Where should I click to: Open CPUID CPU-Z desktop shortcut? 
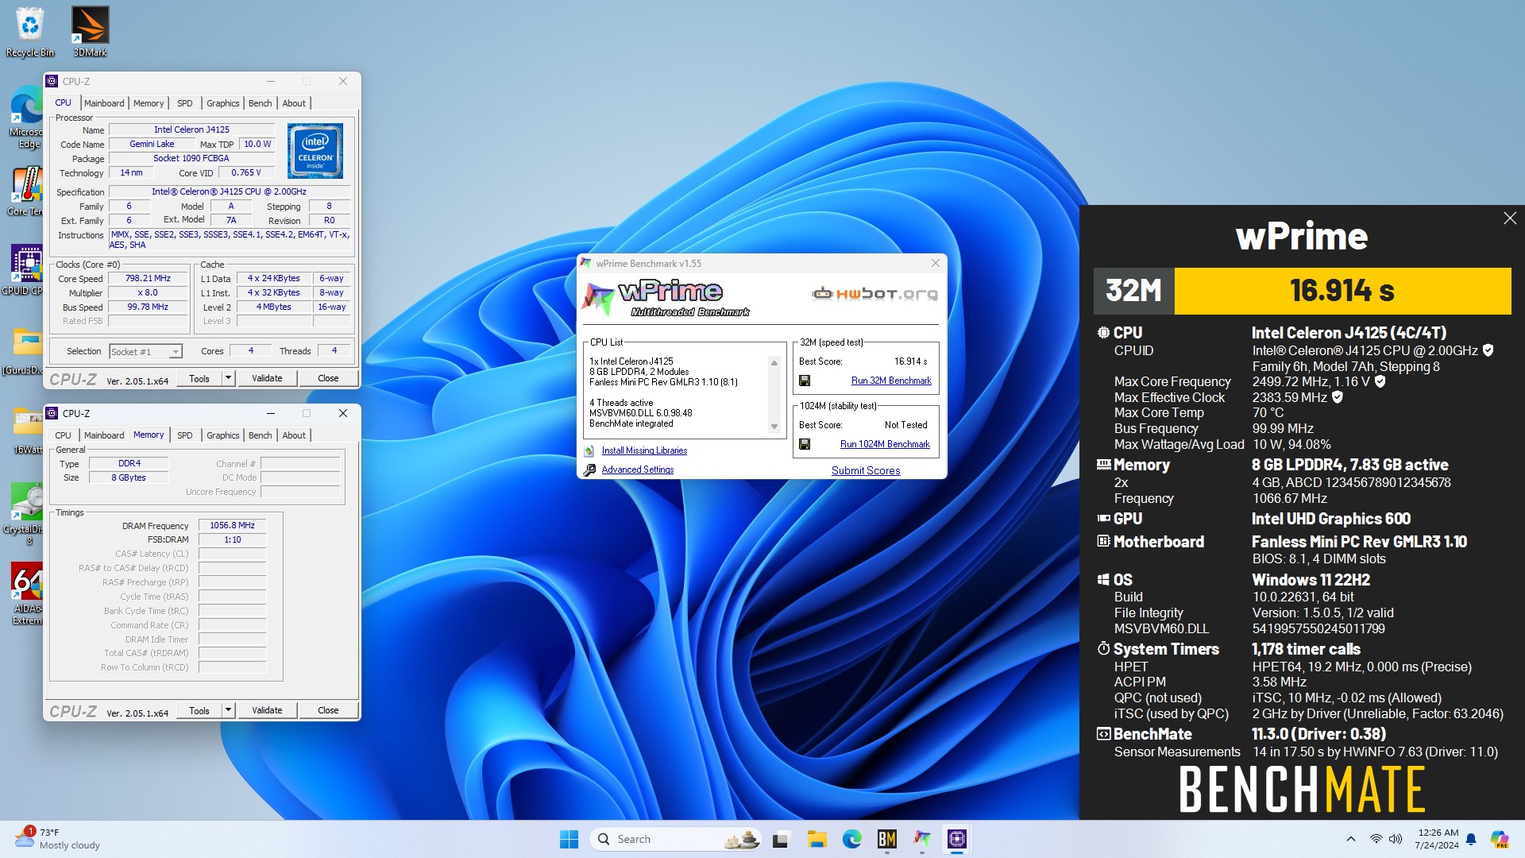point(24,270)
